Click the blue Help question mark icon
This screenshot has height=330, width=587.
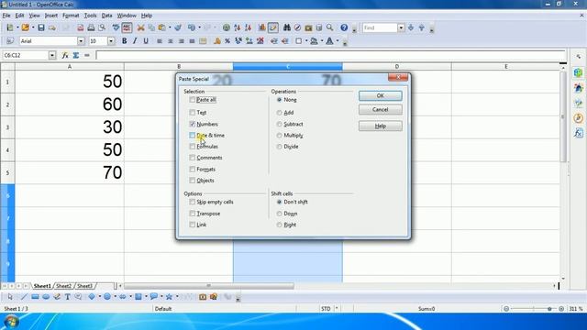click(x=344, y=27)
